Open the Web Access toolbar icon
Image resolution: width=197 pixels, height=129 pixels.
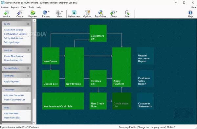[74, 14]
